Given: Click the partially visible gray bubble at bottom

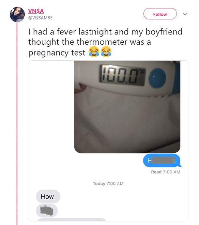Looking at the screenshot, I should pyautogui.click(x=72, y=220).
